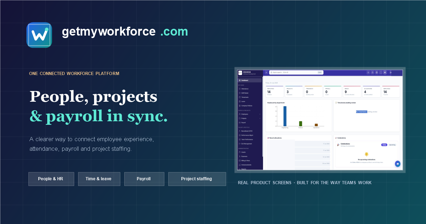Click the brown Operations bar in the headcount chart
Screen dimensions: 426x224
click(316, 125)
